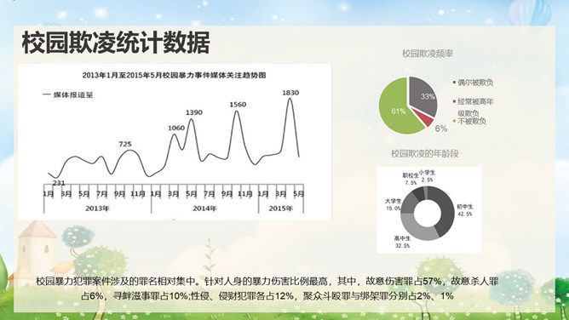The width and height of the screenshot is (569, 320).
Task: Click the 1830 peak data label
Action: click(x=290, y=93)
